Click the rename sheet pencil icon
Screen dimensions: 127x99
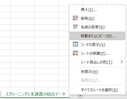75,27
